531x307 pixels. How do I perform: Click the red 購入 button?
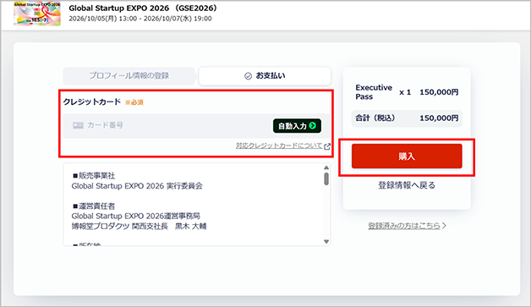[407, 156]
